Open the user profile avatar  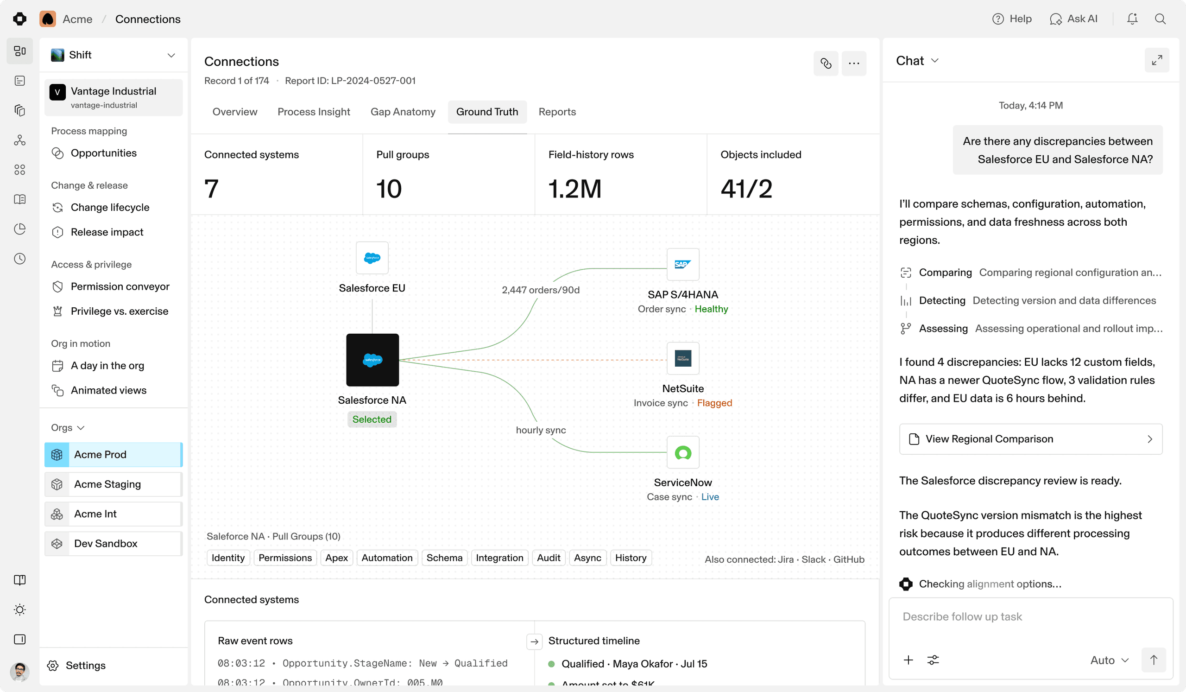(x=20, y=671)
